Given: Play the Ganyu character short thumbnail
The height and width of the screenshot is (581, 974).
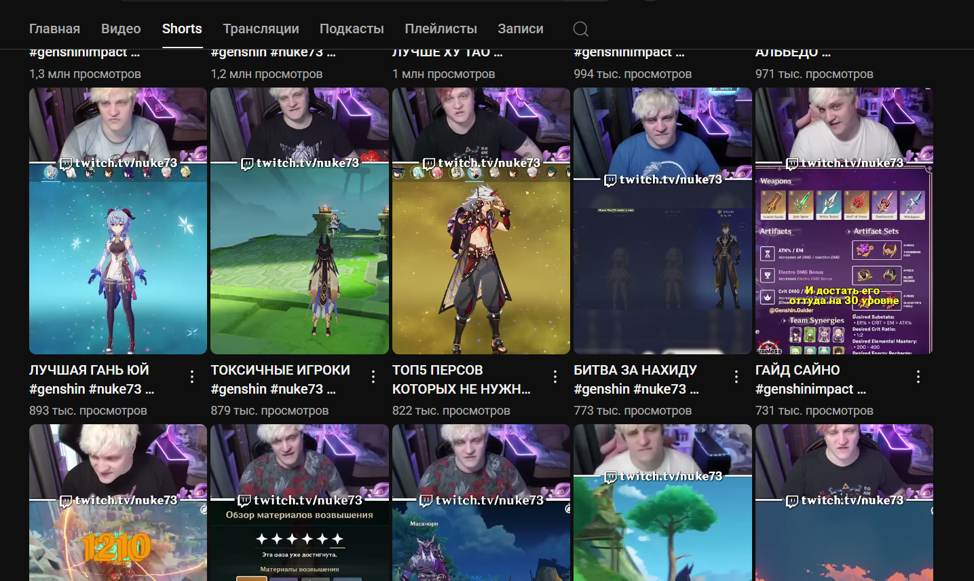Looking at the screenshot, I should coord(118,221).
